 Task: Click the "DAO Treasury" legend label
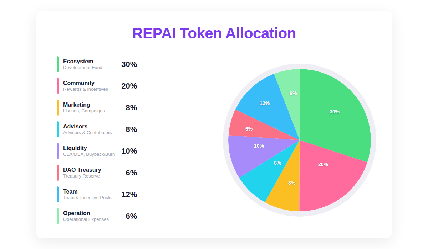coord(82,170)
